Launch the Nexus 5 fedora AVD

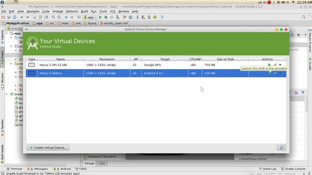pos(269,73)
